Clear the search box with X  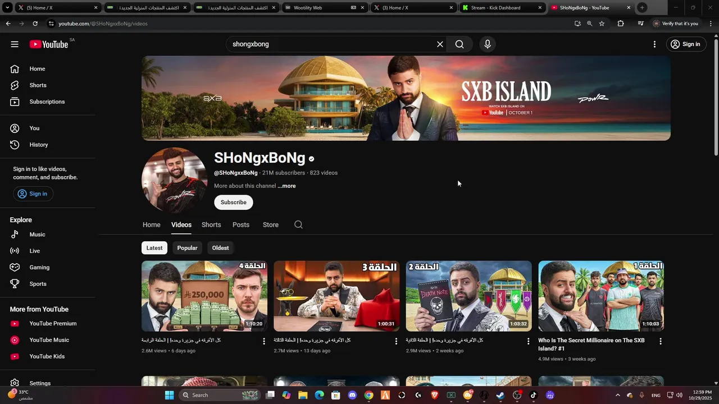440,44
